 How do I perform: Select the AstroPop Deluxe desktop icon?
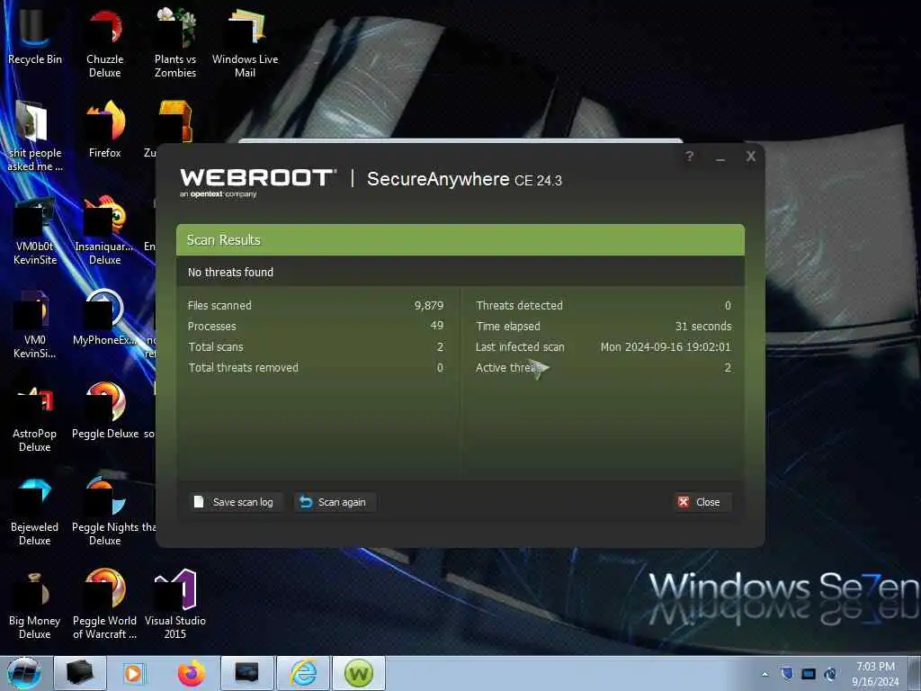(x=35, y=417)
